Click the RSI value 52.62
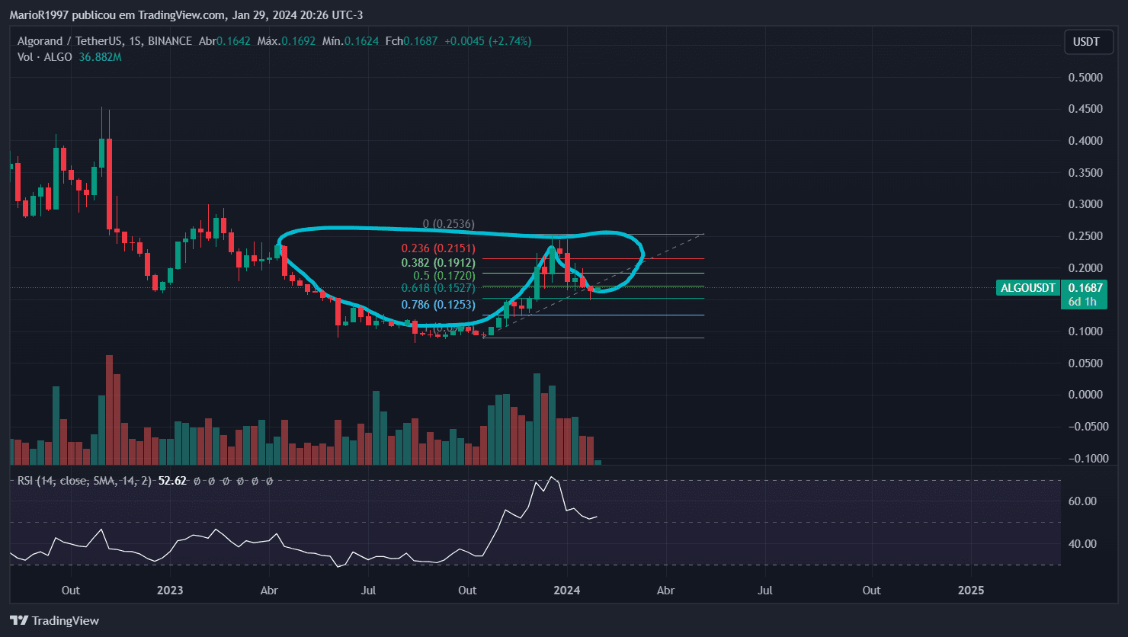1128x637 pixels. [x=173, y=481]
